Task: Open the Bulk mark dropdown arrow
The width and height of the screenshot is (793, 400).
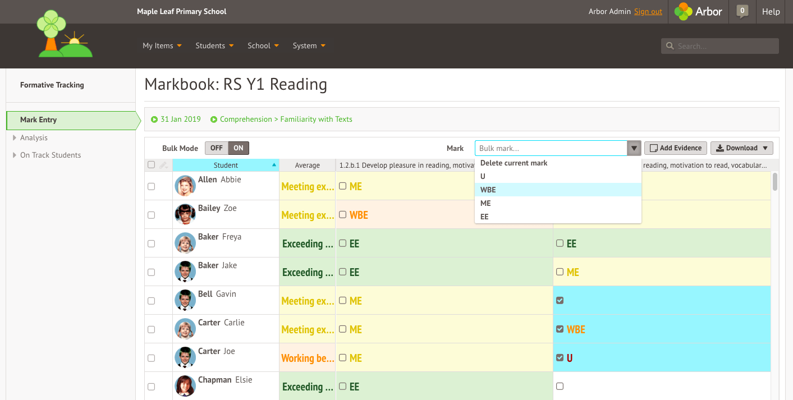Action: (x=634, y=148)
